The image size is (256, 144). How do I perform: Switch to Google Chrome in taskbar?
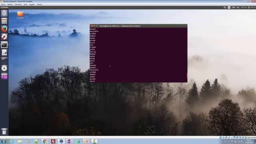pyautogui.click(x=45, y=141)
